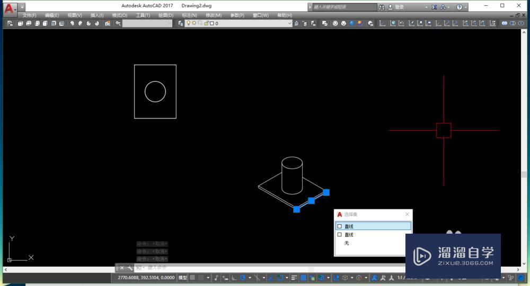Image resolution: width=530 pixels, height=286 pixels.
Task: Click the UCS previous icon
Action: (x=402, y=23)
